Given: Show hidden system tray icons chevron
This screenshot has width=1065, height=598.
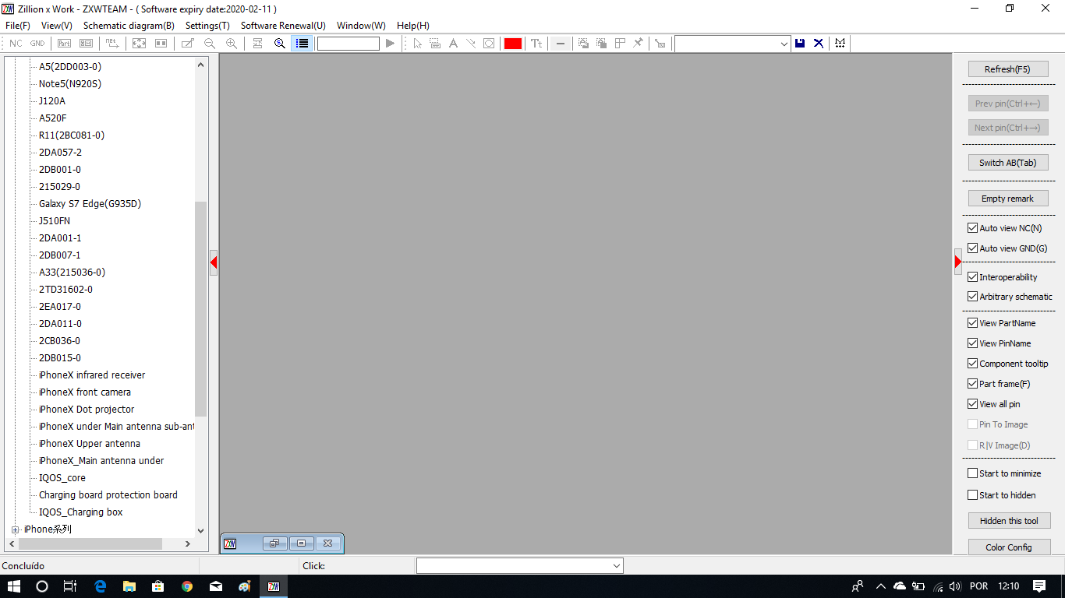Looking at the screenshot, I should (x=881, y=586).
